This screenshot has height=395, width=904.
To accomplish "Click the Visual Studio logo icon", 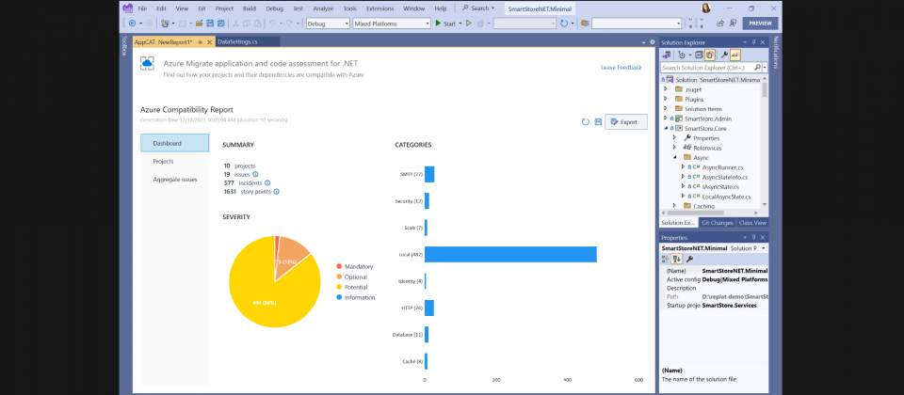I will click(x=127, y=8).
